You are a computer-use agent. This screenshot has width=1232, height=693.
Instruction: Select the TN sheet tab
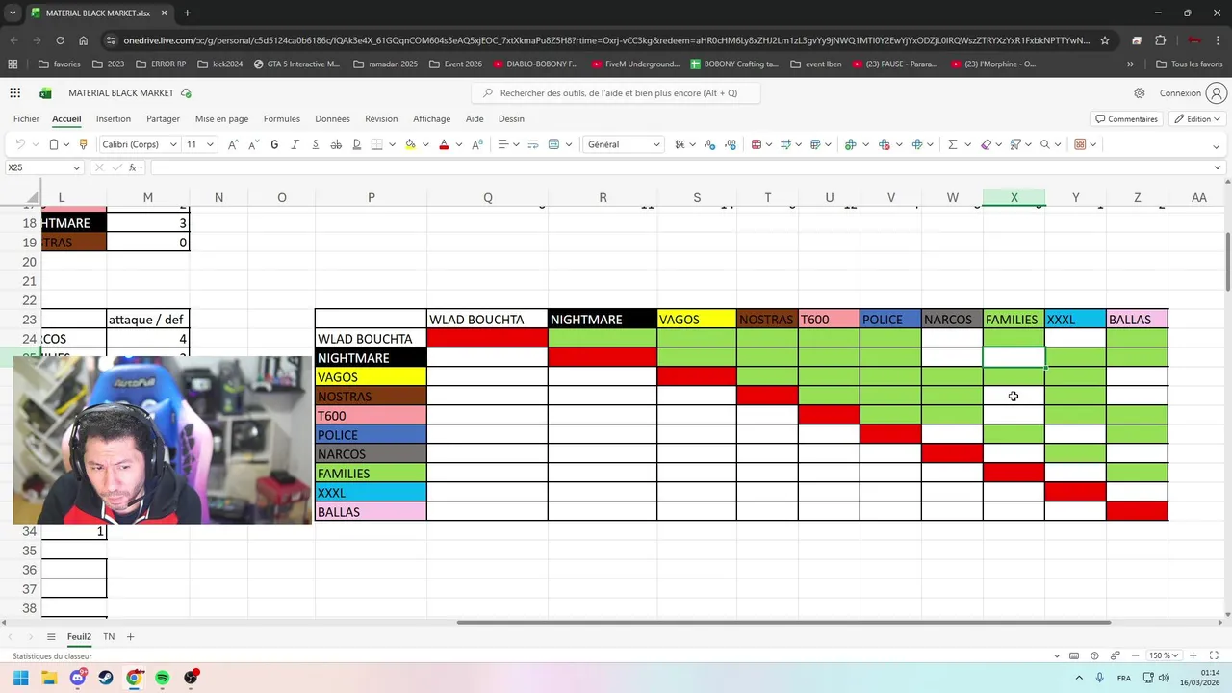pyautogui.click(x=109, y=637)
